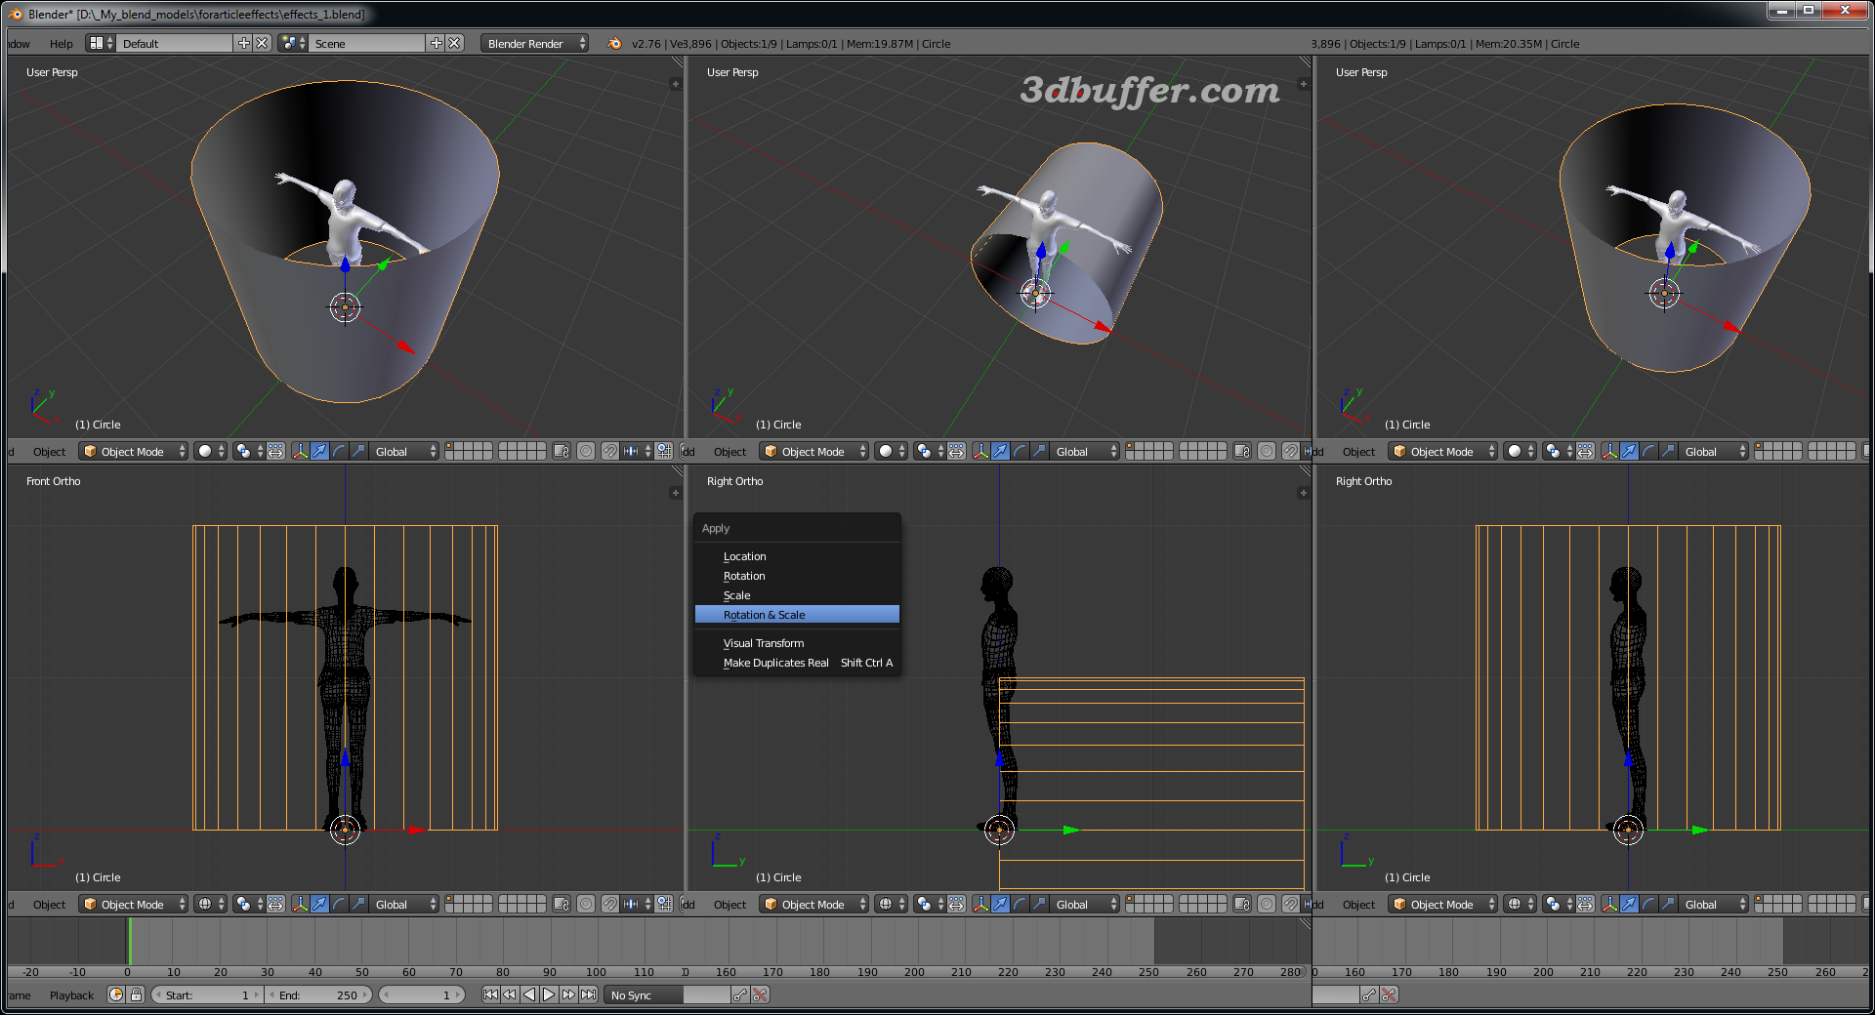Open the Playback menu in timeline
The height and width of the screenshot is (1015, 1875).
pos(71,995)
